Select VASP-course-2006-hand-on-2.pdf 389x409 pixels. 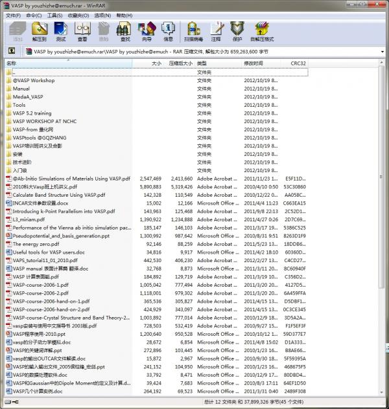click(x=156, y=309)
